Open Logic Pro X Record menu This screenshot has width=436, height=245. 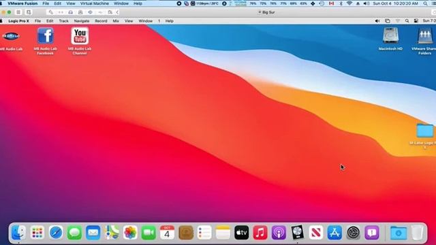101,21
